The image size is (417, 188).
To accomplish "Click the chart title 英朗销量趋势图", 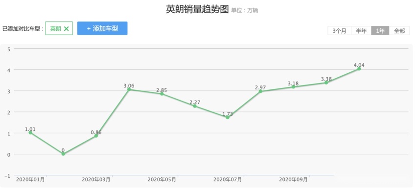I will click(197, 9).
